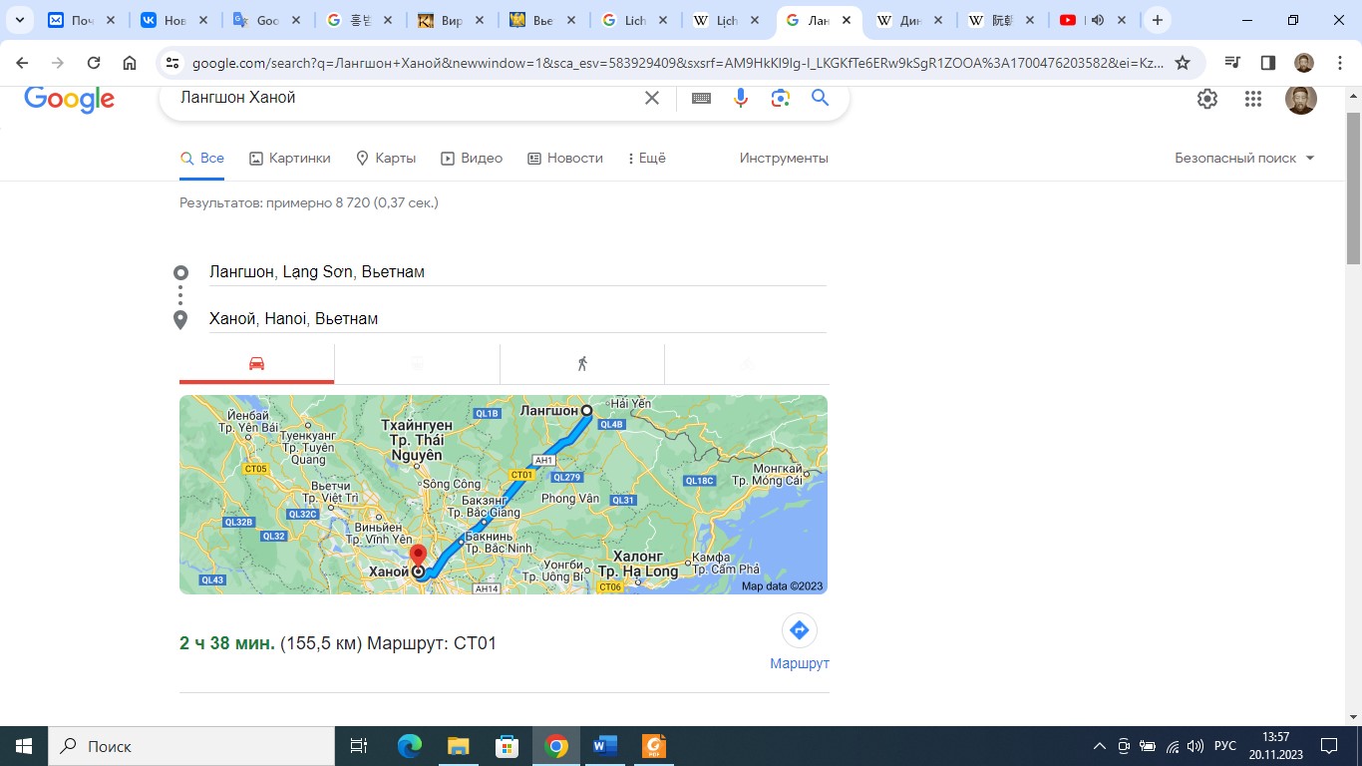
Task: Click the blue Маршрут directions icon
Action: click(799, 630)
